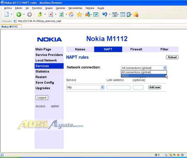187x158 pixels.
Task: Refresh the page with the green arrows icon
Action: (x=62, y=14)
